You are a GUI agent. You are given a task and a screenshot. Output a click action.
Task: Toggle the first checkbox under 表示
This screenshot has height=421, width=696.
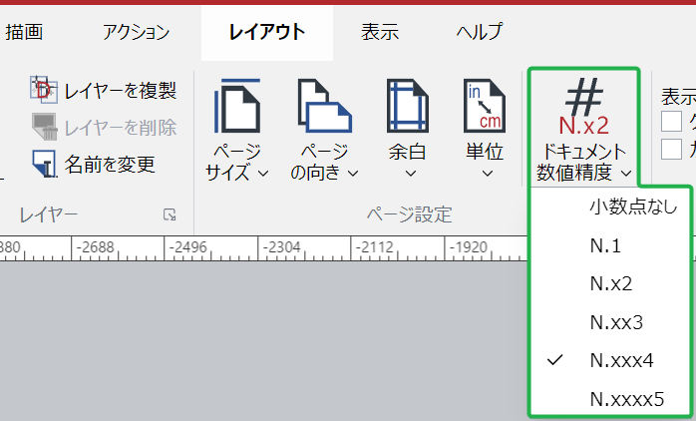[671, 122]
